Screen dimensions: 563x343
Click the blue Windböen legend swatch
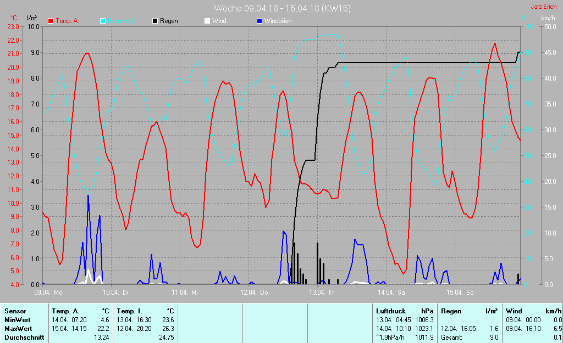click(260, 21)
